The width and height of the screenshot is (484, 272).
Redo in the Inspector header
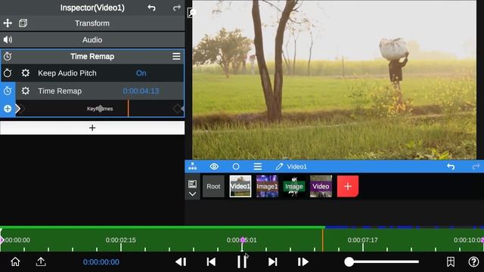[x=176, y=8]
